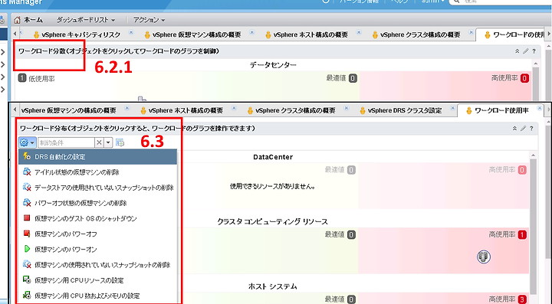552x304 pixels.
Task: Click 高使用率 badge 3 for ホスト システム
Action: (522, 299)
